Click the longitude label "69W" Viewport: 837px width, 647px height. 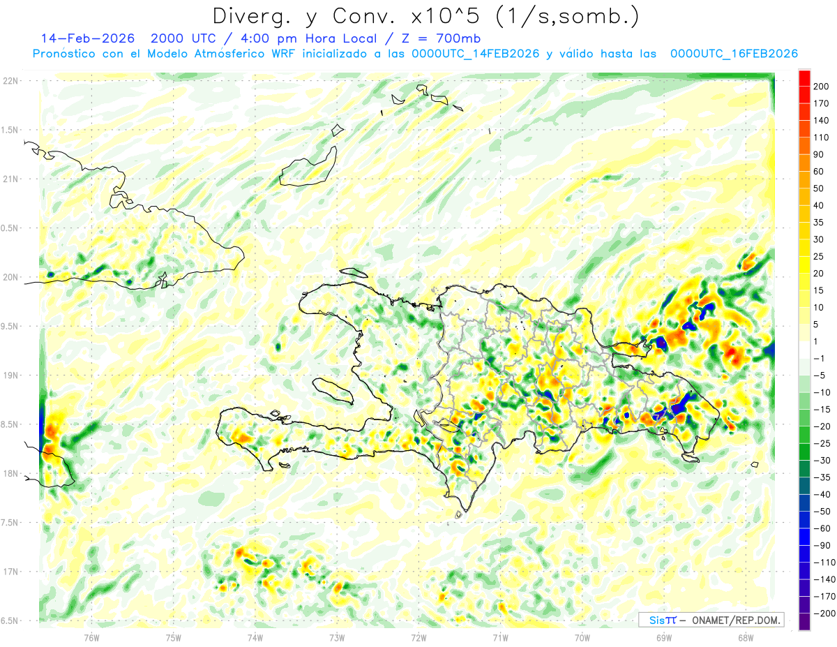click(664, 637)
